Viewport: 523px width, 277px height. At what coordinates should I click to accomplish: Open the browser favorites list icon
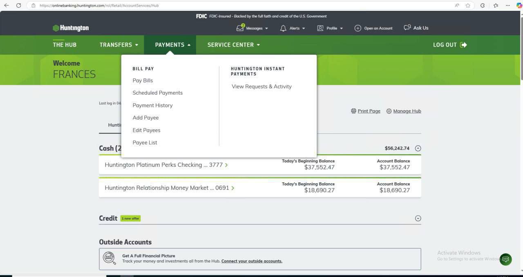(496, 5)
